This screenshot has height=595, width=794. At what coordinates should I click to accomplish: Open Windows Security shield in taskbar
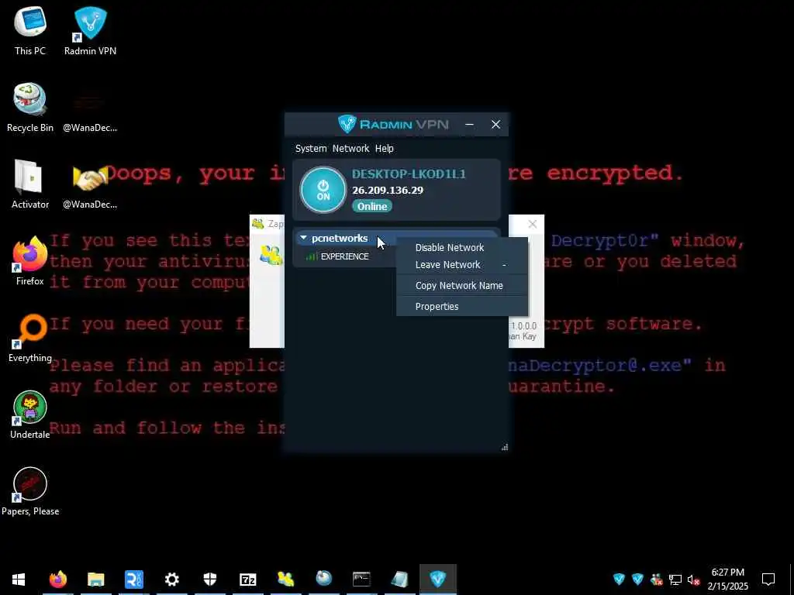209,580
